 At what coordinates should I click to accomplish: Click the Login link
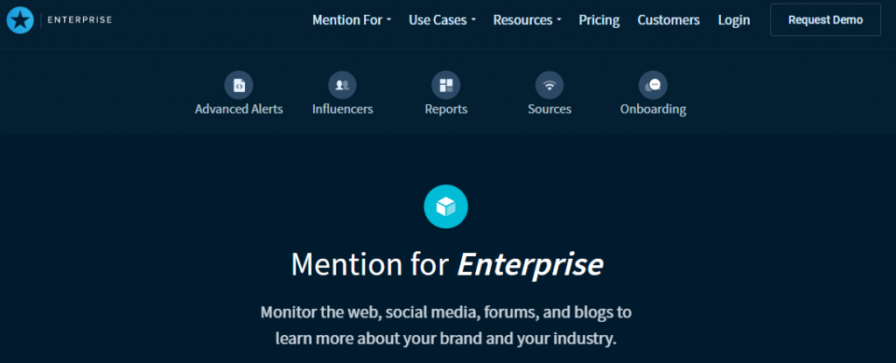[x=734, y=20]
